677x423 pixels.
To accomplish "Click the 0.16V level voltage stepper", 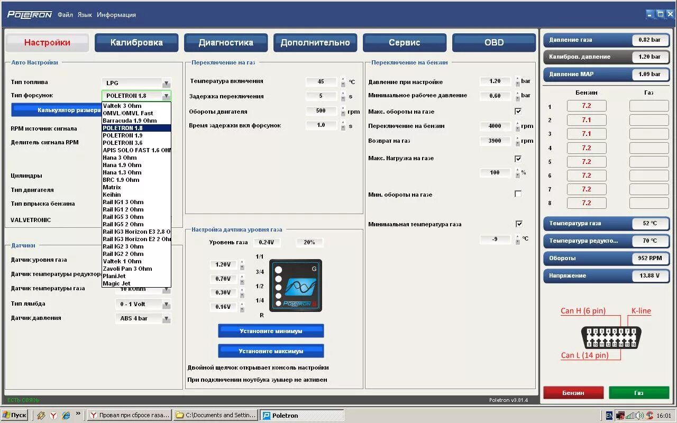I will (242, 307).
